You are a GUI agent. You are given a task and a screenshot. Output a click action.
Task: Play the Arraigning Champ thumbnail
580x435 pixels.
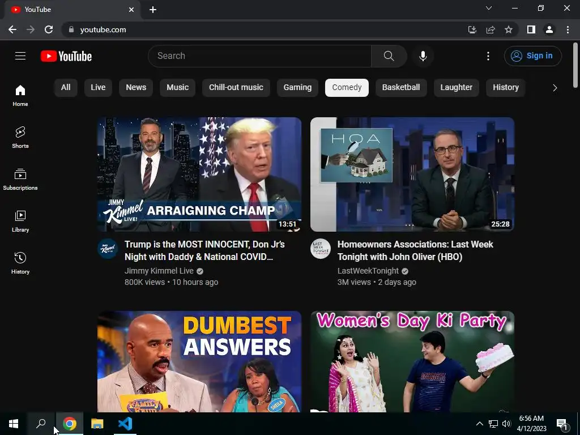tap(199, 174)
